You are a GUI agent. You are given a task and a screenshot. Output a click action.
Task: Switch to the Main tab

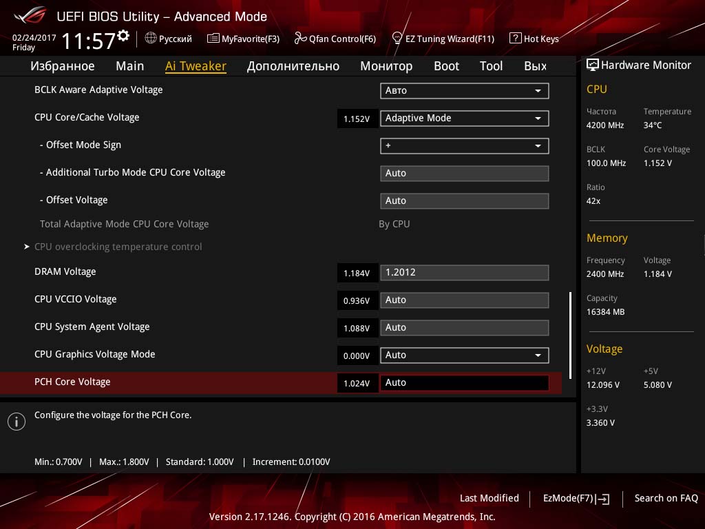tap(130, 66)
